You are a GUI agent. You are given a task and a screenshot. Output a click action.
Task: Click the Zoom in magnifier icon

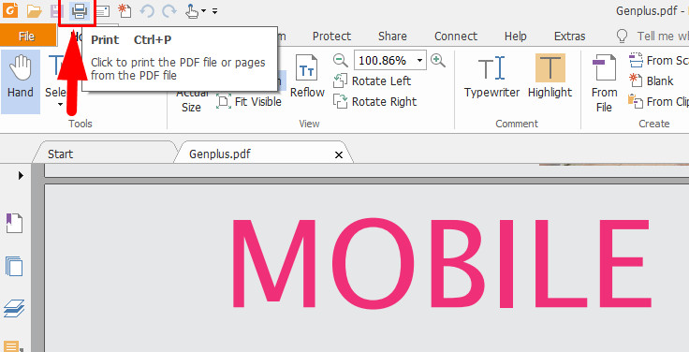point(438,60)
